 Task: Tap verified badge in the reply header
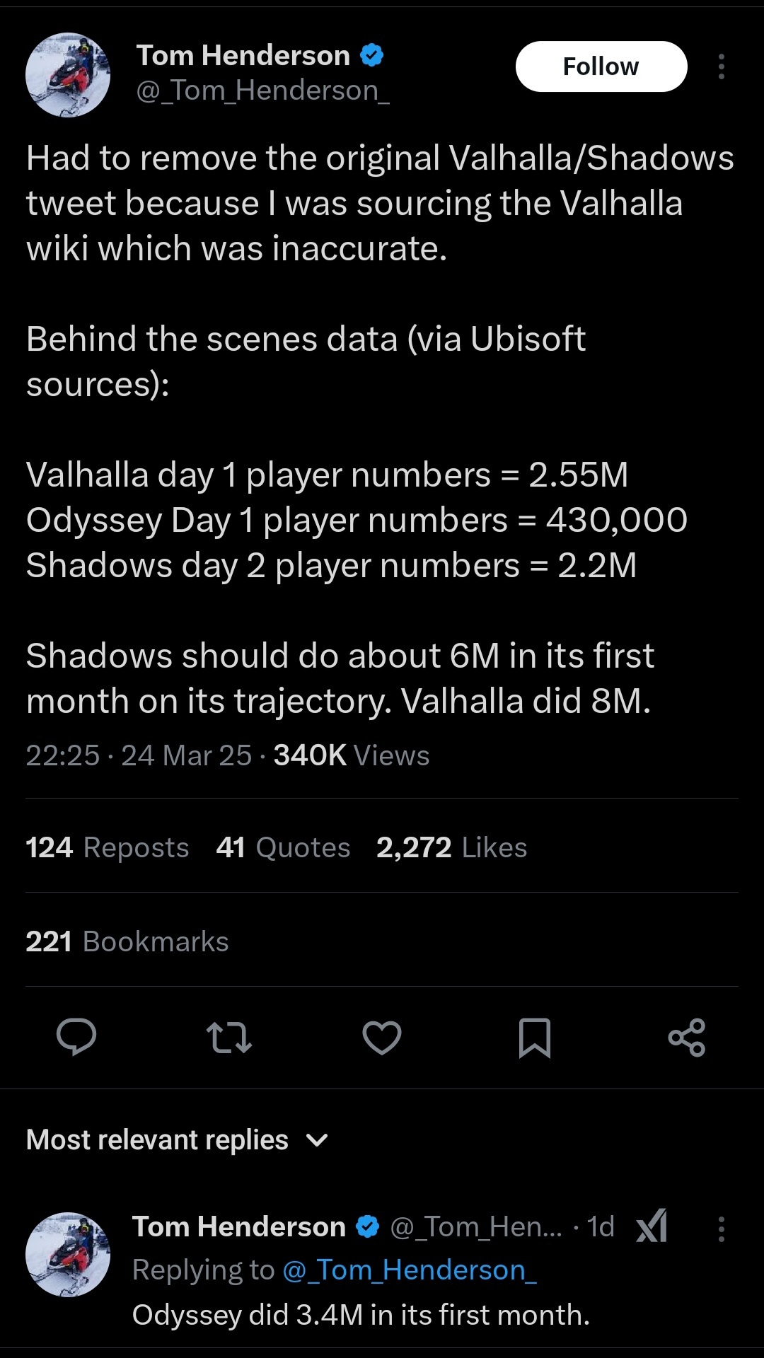(x=368, y=1226)
